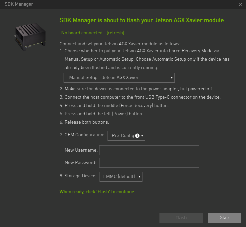Click the New Password label

[80, 163]
